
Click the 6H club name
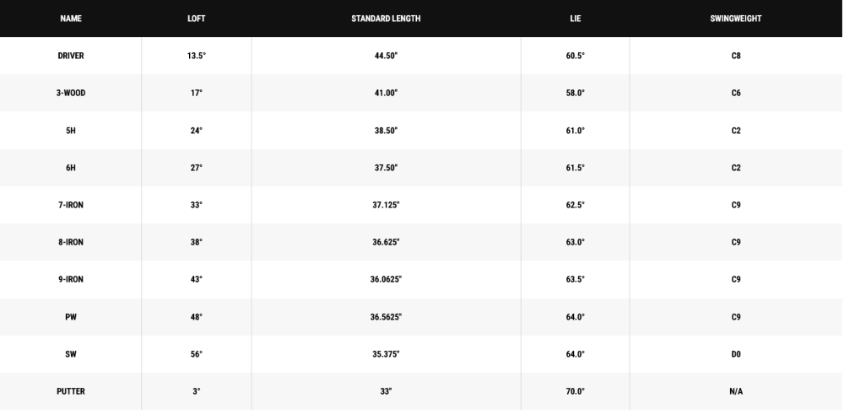[x=71, y=168]
